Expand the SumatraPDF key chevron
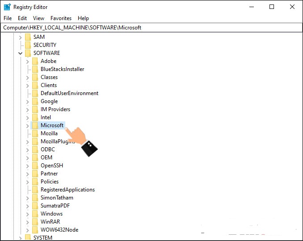 (x=27, y=206)
